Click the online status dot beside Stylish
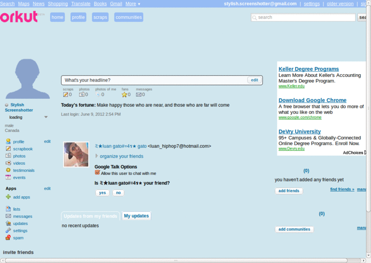 (6, 105)
